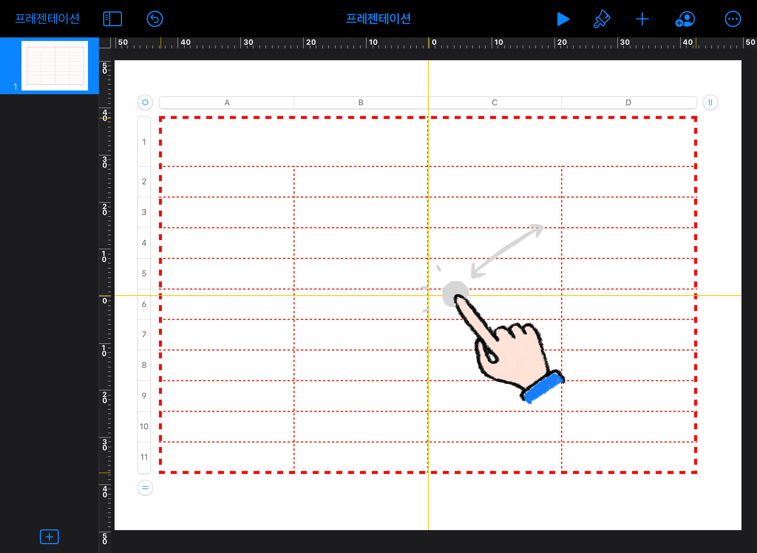This screenshot has width=757, height=553.
Task: Open the More options ellipsis menu
Action: click(733, 19)
